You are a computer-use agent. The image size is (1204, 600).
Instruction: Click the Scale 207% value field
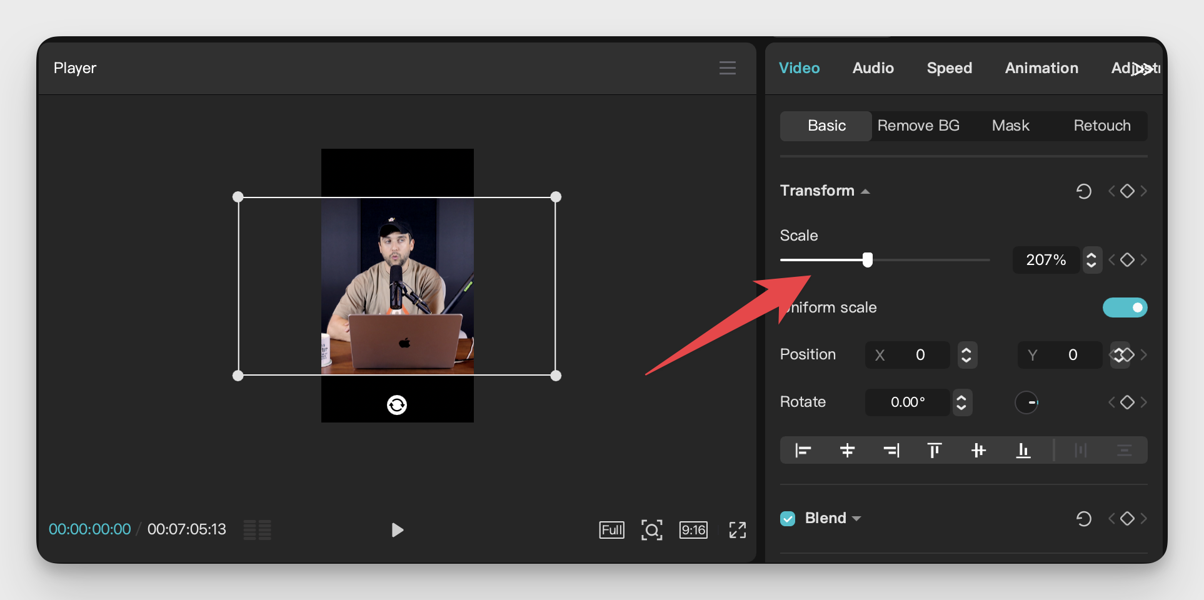point(1046,259)
